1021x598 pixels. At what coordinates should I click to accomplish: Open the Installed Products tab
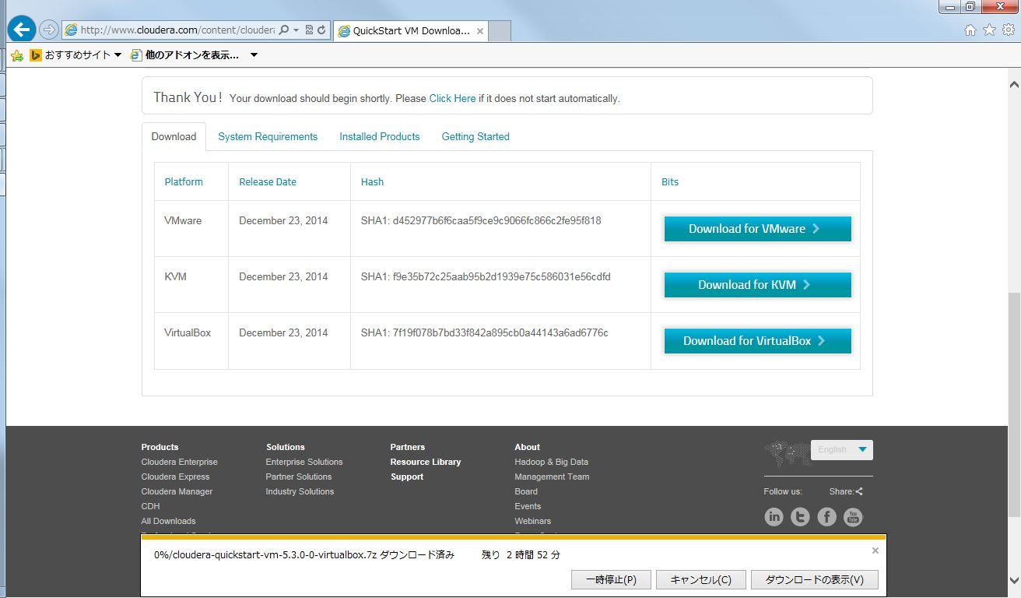coord(380,136)
